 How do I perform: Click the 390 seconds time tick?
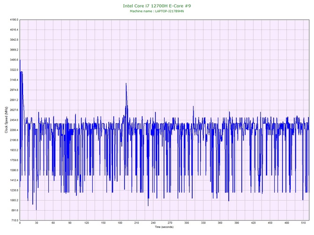(237, 223)
